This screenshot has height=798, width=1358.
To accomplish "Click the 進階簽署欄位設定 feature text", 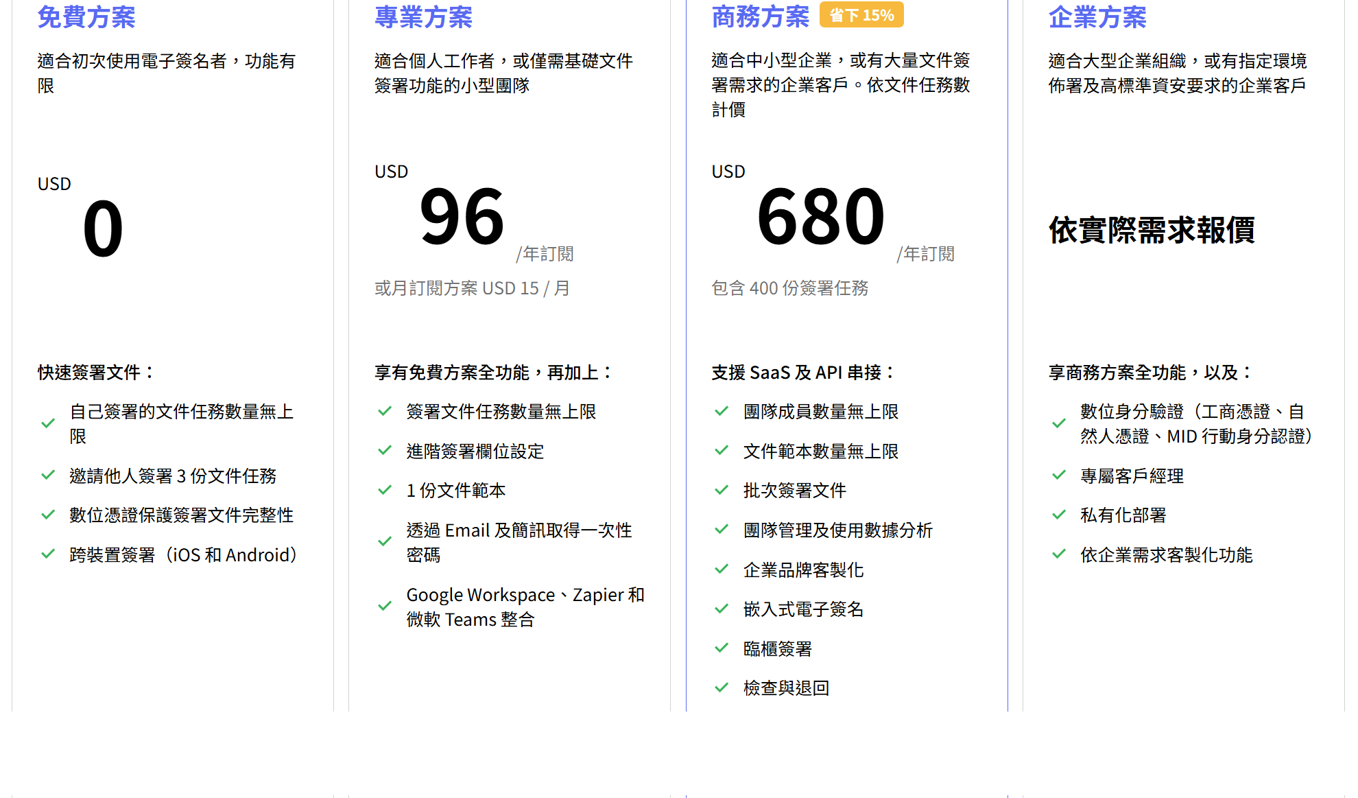I will [x=475, y=451].
